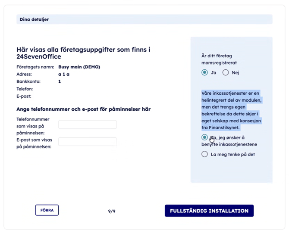Click the "Bankkonto:" label

(x=28, y=81)
